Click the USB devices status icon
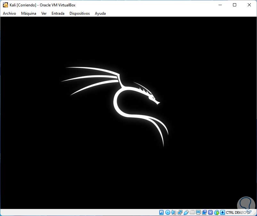Image resolution: width=257 pixels, height=216 pixels. [186, 212]
